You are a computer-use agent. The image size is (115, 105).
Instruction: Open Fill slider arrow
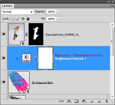coord(59,19)
